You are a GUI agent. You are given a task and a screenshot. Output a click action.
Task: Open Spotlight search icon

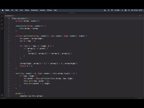(122, 10)
